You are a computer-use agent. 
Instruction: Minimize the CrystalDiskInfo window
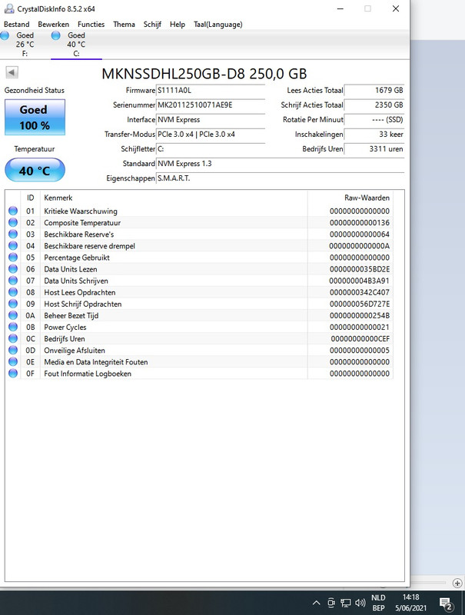[x=340, y=8]
